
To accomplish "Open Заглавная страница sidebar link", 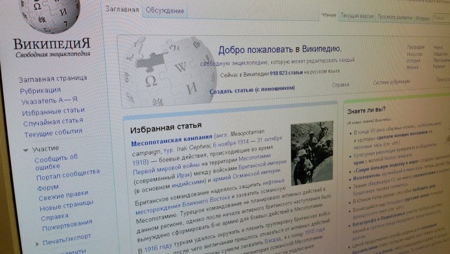I will coord(53,79).
